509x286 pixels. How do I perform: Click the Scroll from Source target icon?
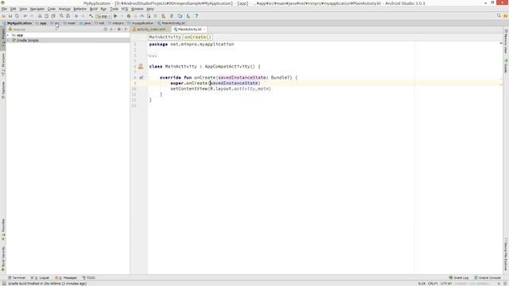tap(105, 29)
